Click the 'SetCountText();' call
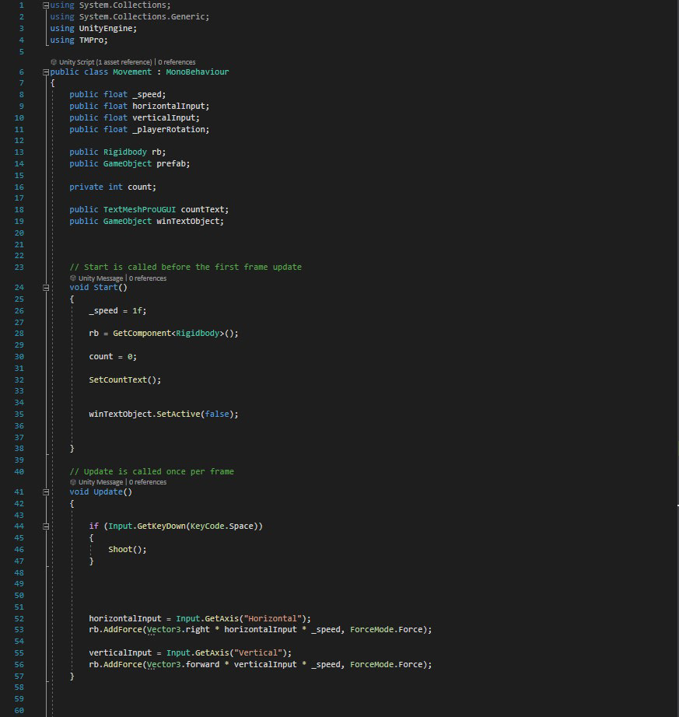The image size is (679, 717). [x=124, y=380]
